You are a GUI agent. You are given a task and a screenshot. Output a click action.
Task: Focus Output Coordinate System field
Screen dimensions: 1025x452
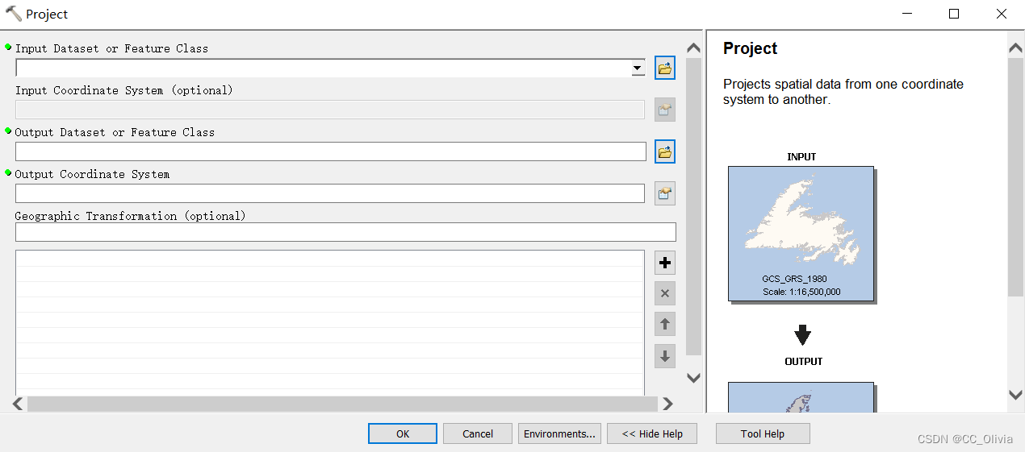coord(330,193)
